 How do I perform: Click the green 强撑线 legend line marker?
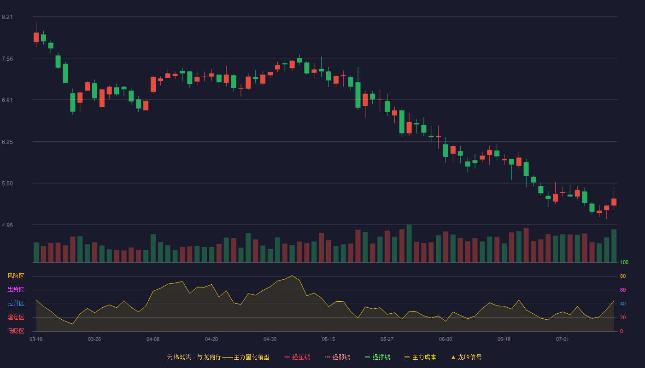coord(367,357)
